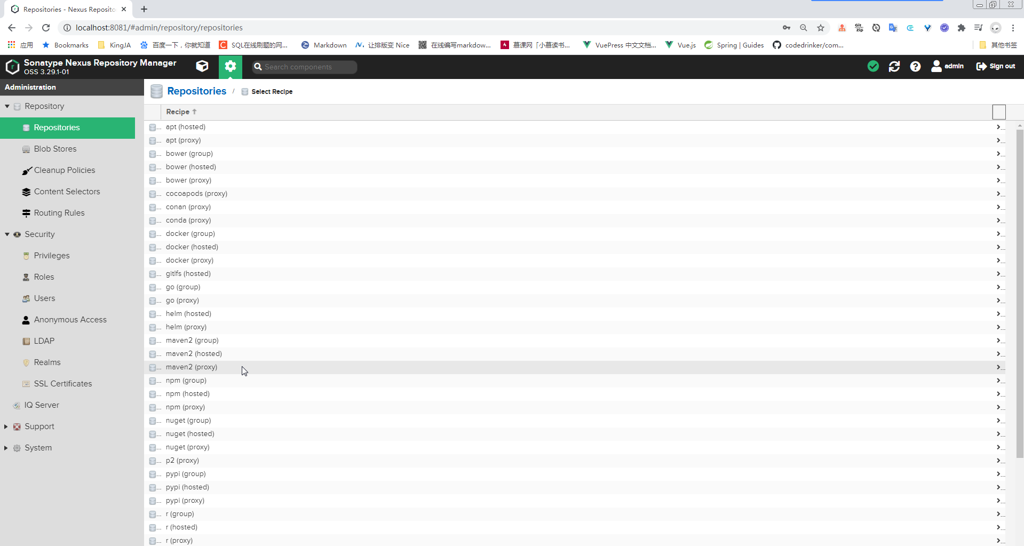The height and width of the screenshot is (546, 1024).
Task: Open the browser profile avatar icon
Action: [996, 28]
